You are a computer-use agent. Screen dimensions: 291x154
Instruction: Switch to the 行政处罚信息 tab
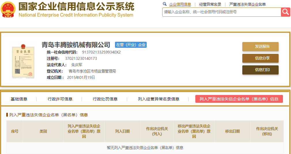105,99
